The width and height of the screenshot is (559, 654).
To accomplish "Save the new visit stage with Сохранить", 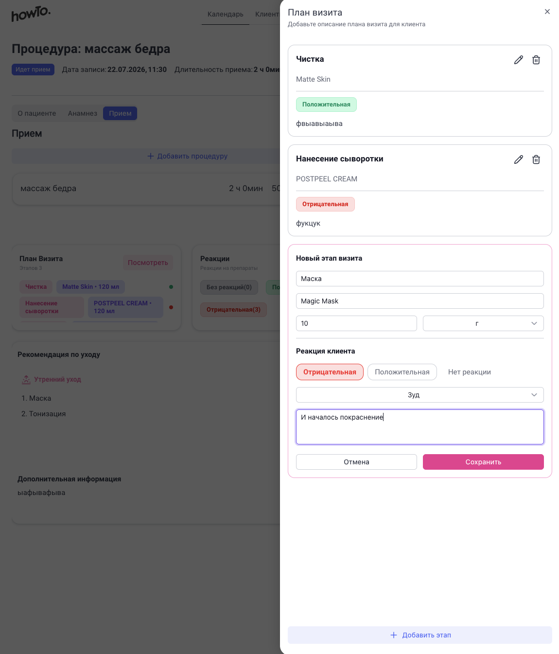I will (x=483, y=462).
